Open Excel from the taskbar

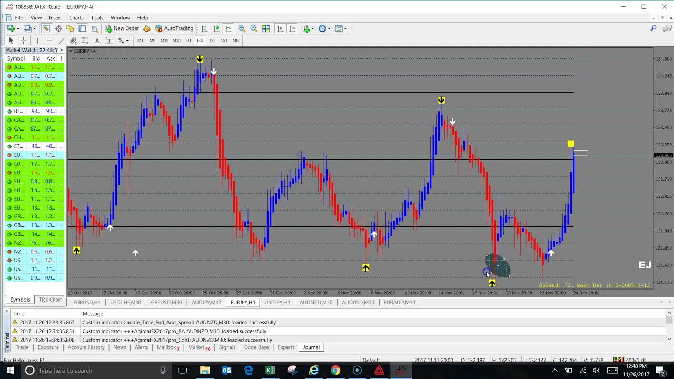(270, 371)
